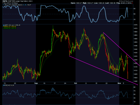Click the '27' date axis label
This screenshot has height=105, width=140.
[25, 83]
